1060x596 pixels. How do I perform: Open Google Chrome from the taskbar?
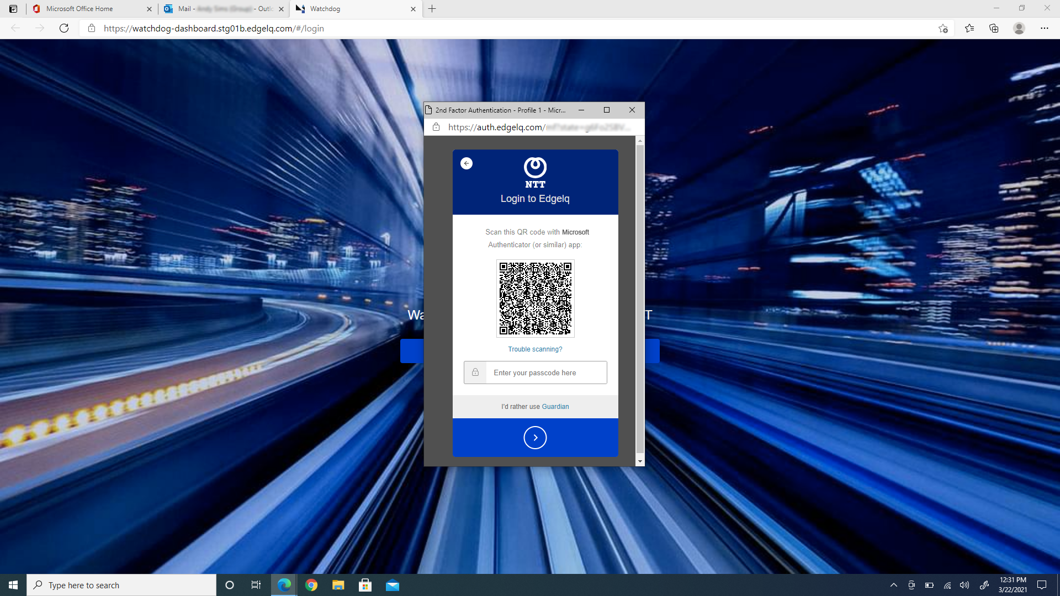coord(311,585)
